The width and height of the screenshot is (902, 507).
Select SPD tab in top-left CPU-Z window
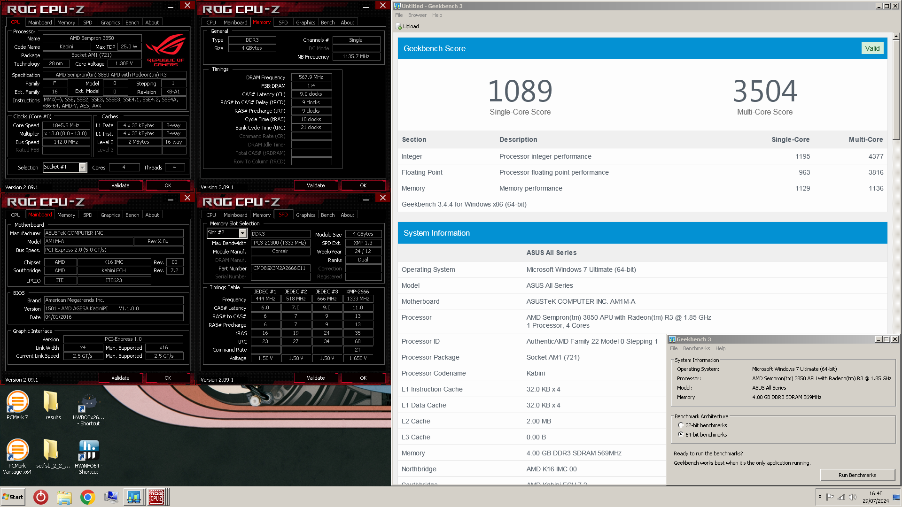click(x=87, y=23)
